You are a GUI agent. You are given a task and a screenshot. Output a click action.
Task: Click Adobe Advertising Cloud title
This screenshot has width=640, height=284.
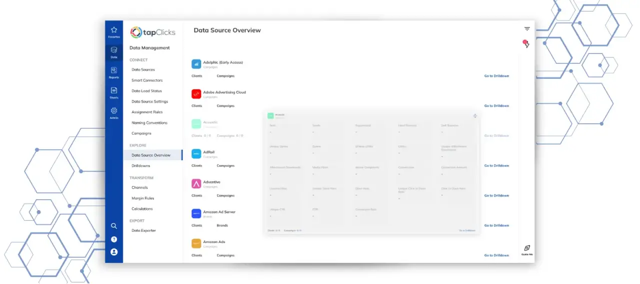click(224, 92)
